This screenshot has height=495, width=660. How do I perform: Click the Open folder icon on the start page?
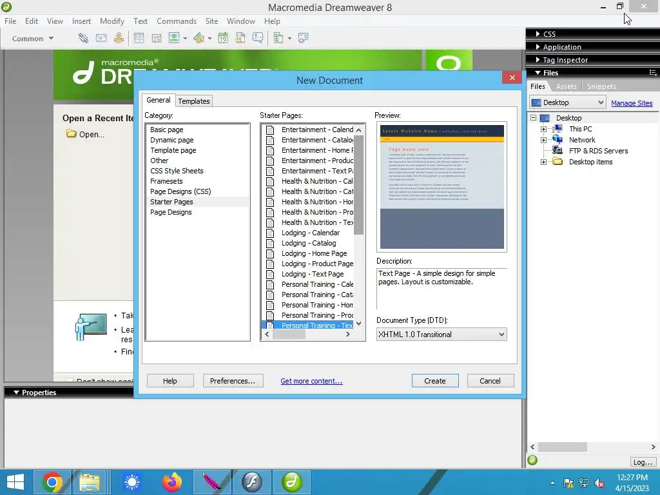pyautogui.click(x=72, y=134)
